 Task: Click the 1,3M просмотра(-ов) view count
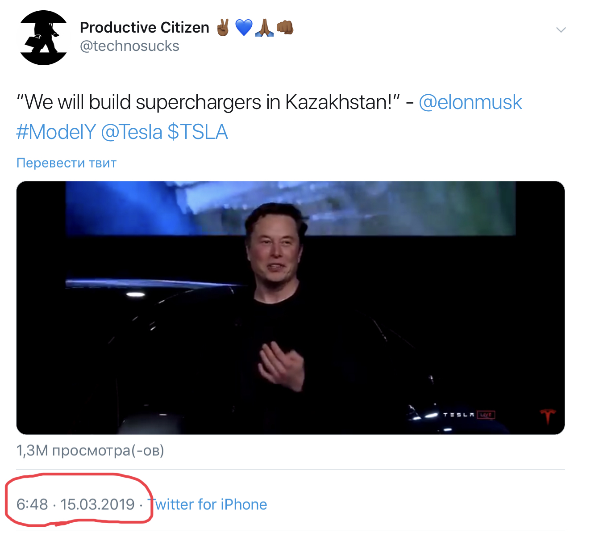pyautogui.click(x=90, y=450)
